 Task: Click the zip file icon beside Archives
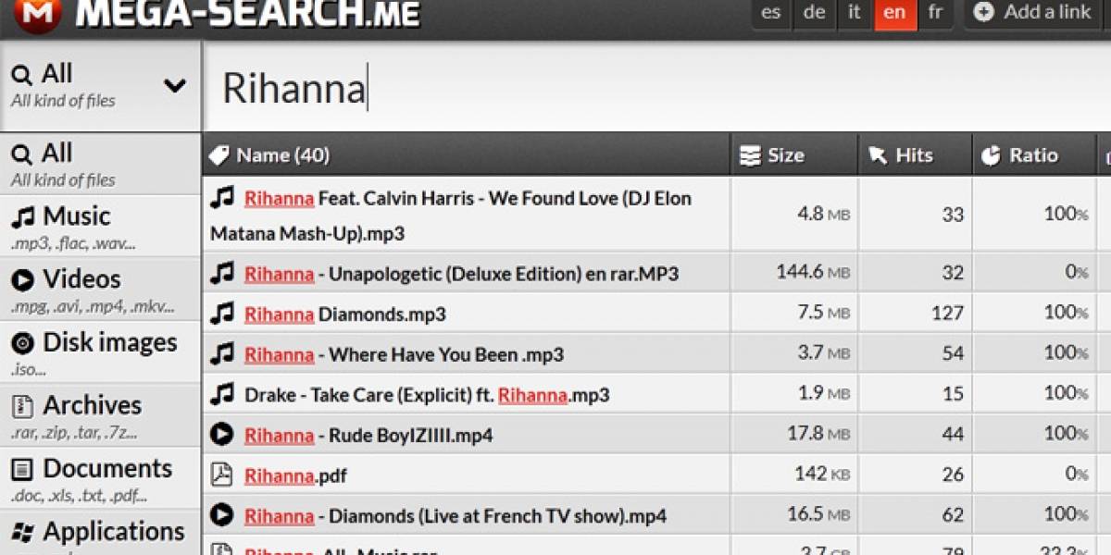[x=22, y=406]
